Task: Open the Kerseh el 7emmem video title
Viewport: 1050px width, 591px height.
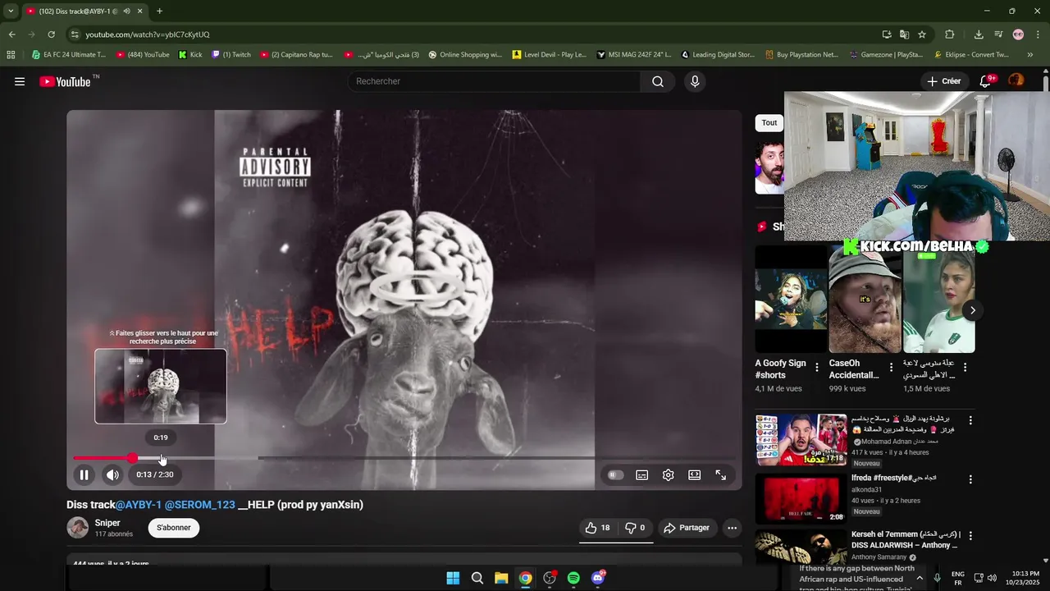Action: [x=905, y=539]
